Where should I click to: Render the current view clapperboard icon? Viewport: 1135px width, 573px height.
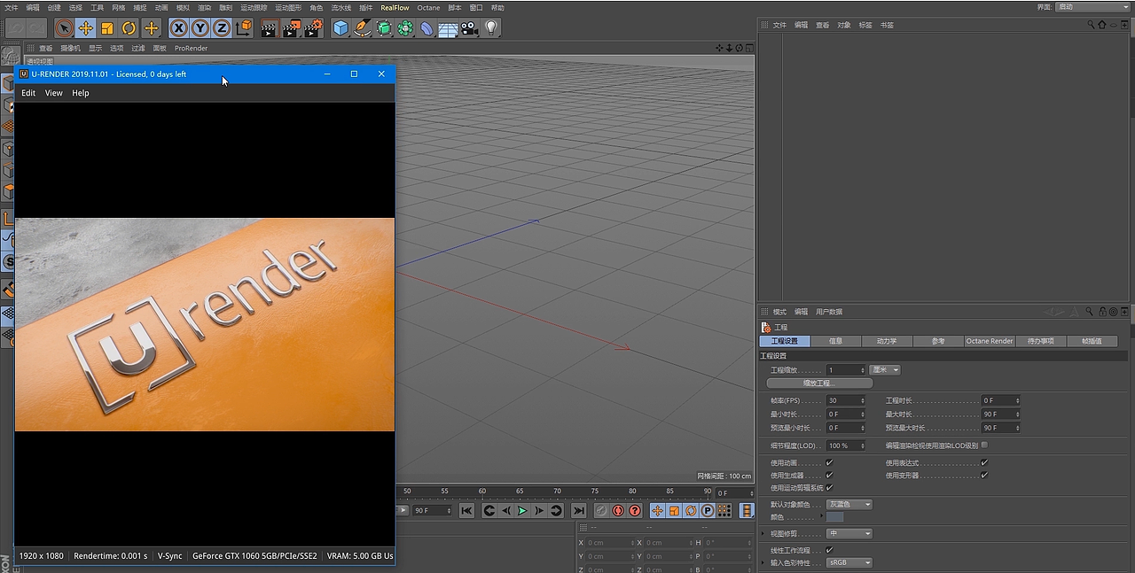[x=270, y=28]
